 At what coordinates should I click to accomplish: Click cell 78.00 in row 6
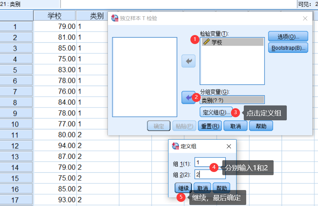pos(55,80)
